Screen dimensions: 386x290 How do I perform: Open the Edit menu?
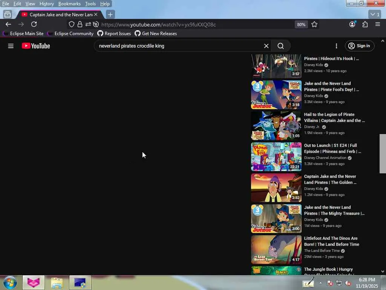point(17,4)
